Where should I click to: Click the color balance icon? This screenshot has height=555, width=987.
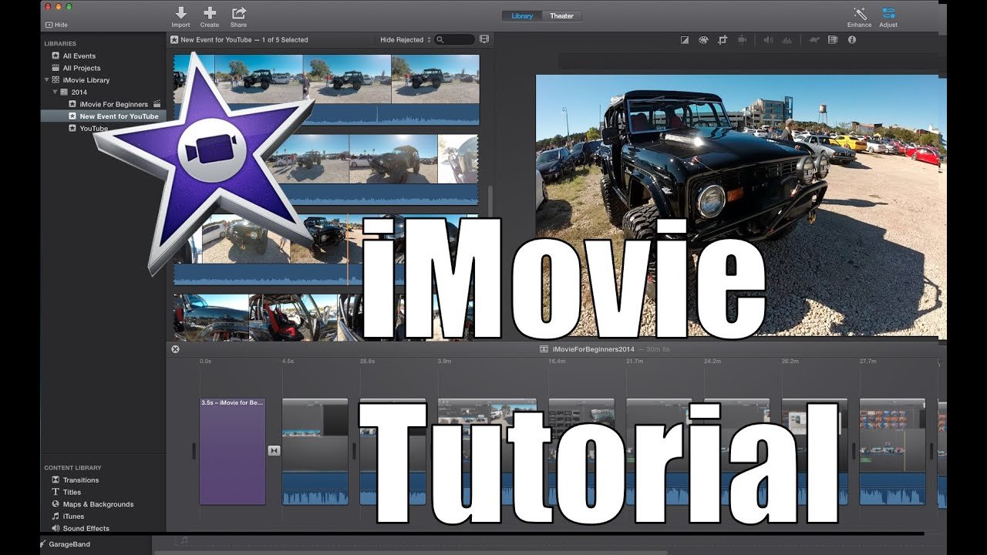click(x=685, y=40)
